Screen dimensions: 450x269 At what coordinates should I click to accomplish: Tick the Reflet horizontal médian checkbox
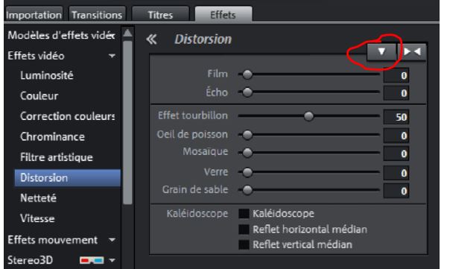click(244, 230)
